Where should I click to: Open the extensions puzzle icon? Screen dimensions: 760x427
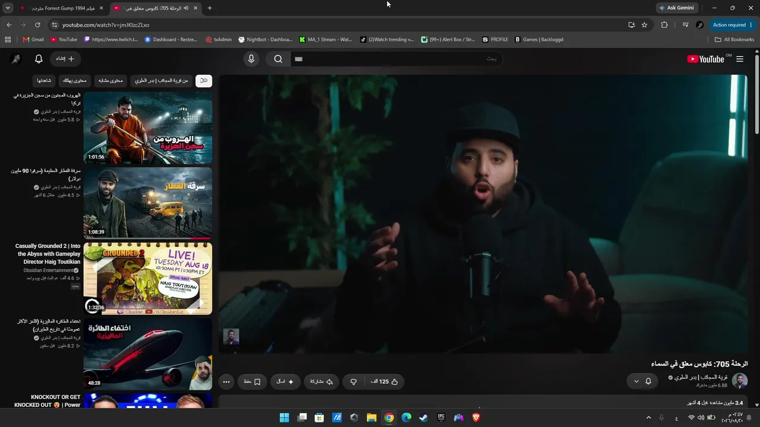click(664, 25)
